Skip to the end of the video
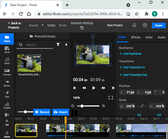 click(113, 88)
